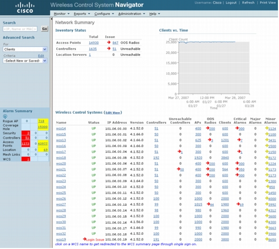
Task: Click the search field for IP, Name or MAC
Action: (x=20, y=29)
